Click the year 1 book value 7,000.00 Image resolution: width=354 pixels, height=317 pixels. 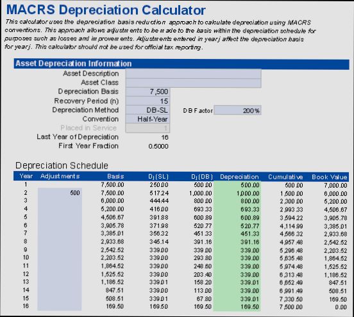(x=335, y=185)
